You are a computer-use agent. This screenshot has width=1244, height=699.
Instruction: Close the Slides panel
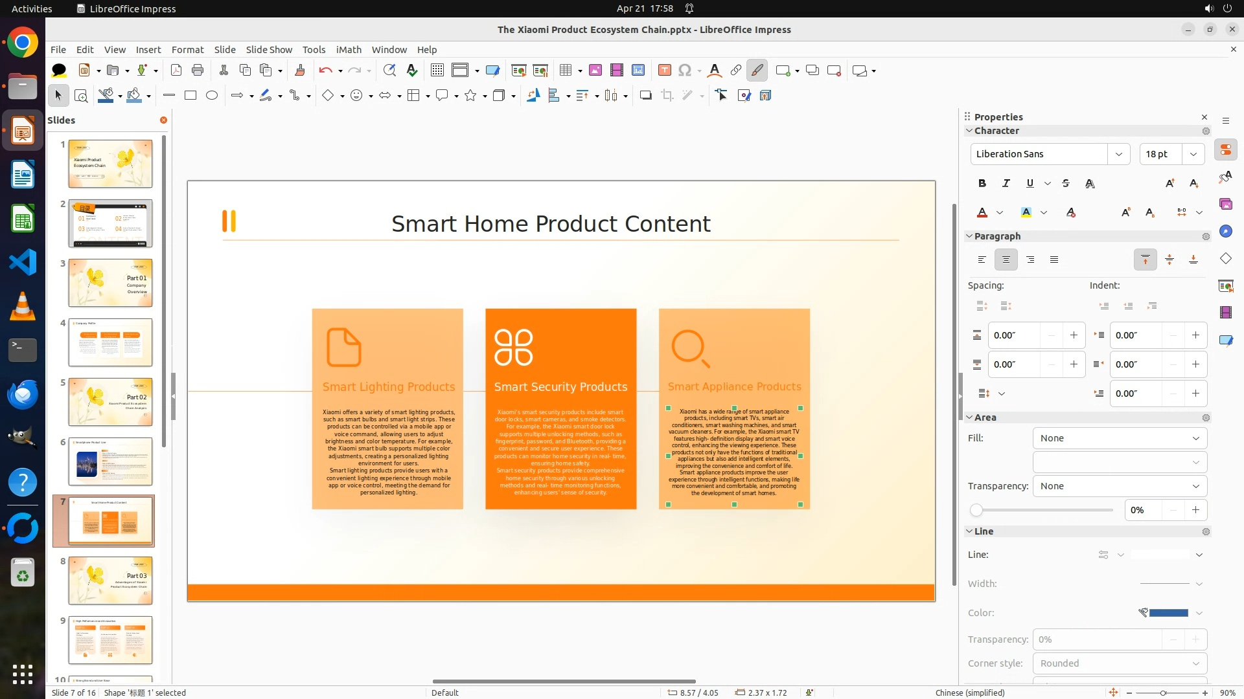point(163,120)
